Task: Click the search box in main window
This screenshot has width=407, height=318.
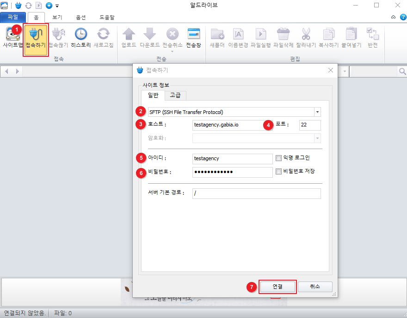Action: [x=374, y=71]
